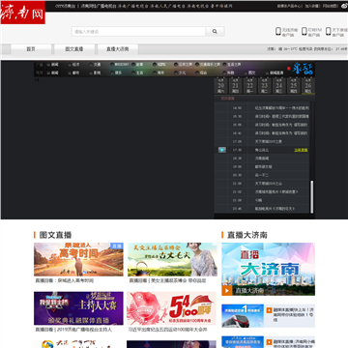The image size is (348, 348).
Task: Select the 经济 radio channel
Action: [x=73, y=65]
